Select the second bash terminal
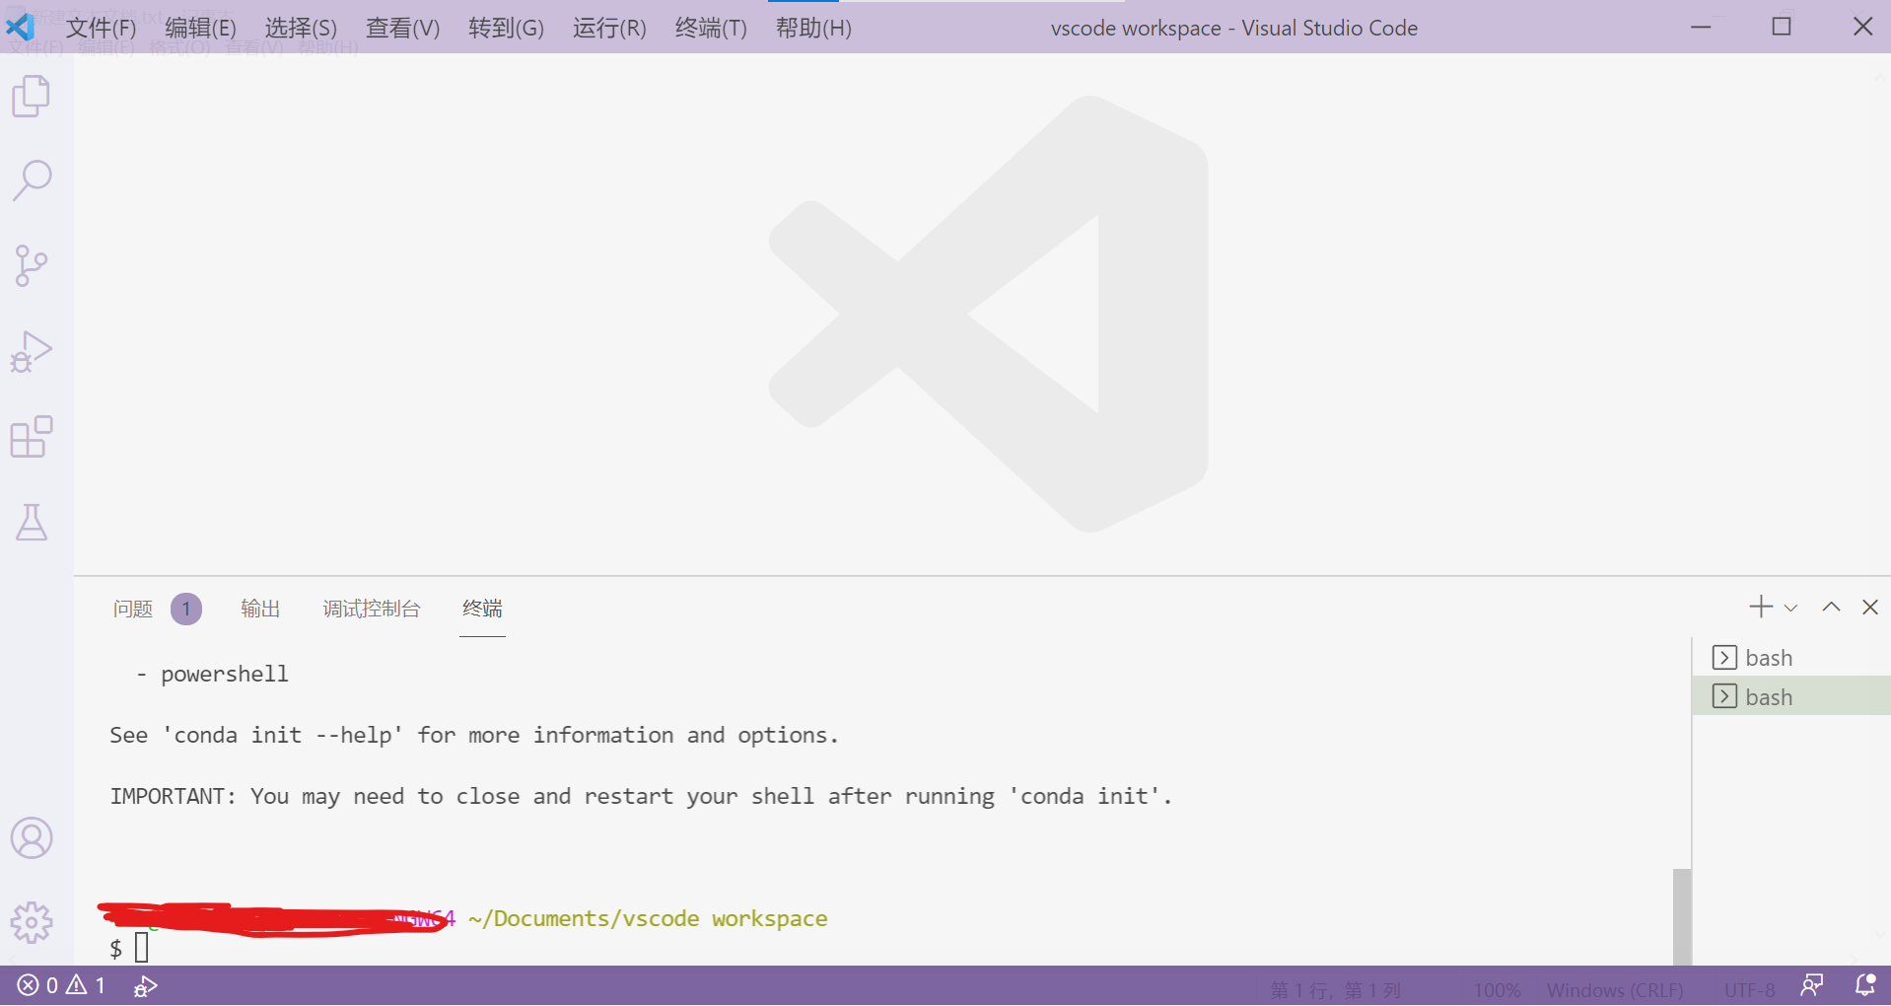The width and height of the screenshot is (1891, 1006). pos(1791,696)
